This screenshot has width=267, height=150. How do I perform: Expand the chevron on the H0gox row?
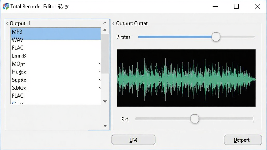click(100, 72)
